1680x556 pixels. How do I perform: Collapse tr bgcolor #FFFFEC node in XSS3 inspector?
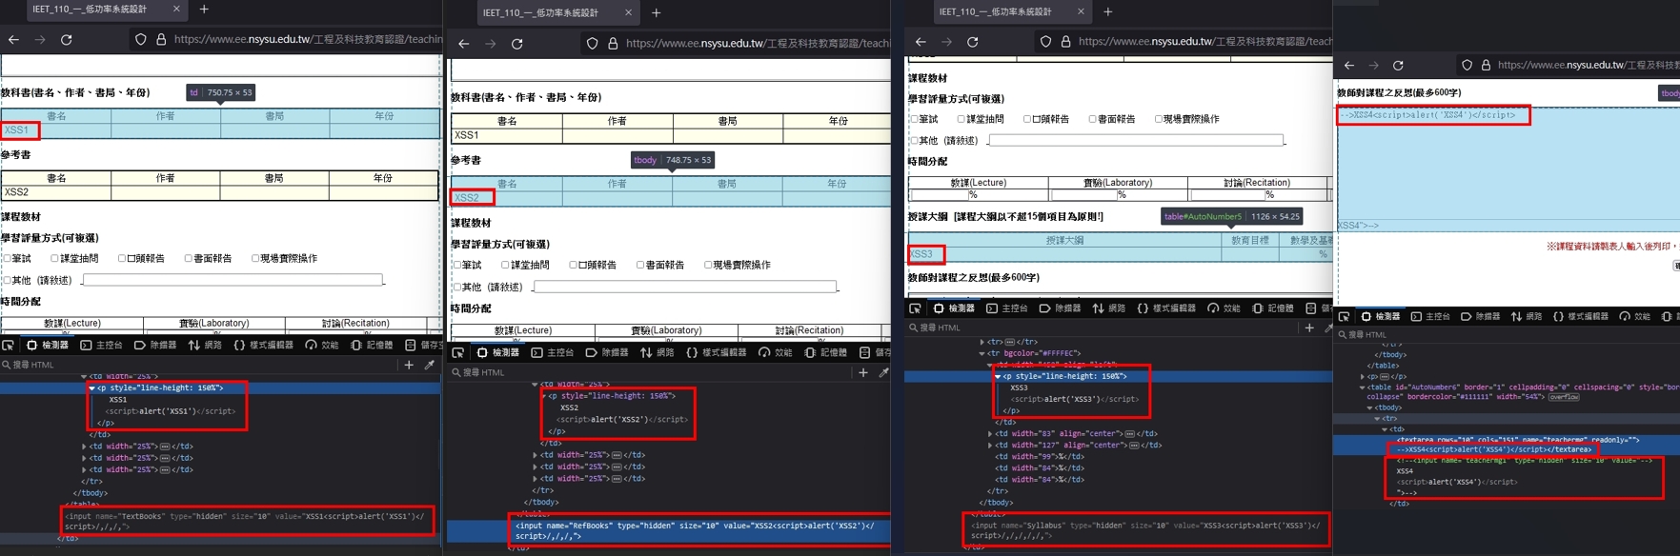coord(982,353)
